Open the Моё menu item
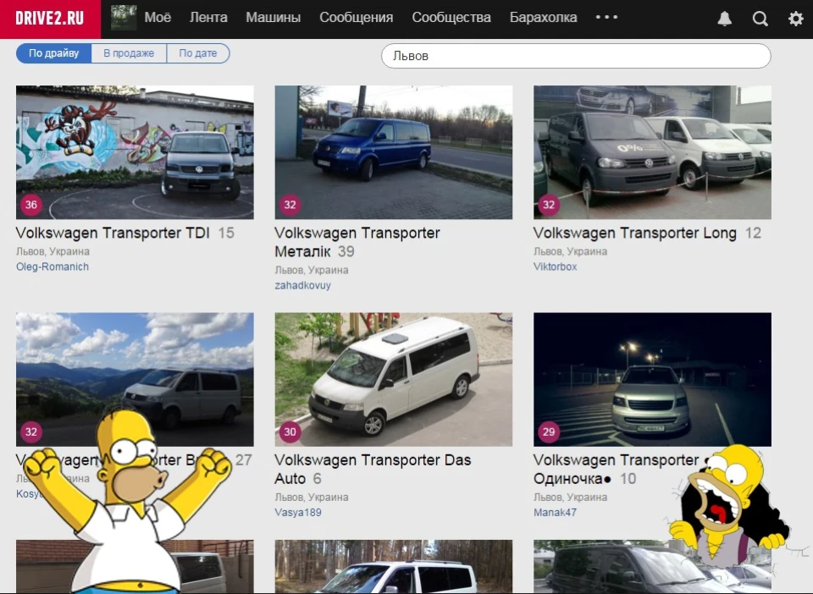Screen dimensions: 813x594 (158, 17)
